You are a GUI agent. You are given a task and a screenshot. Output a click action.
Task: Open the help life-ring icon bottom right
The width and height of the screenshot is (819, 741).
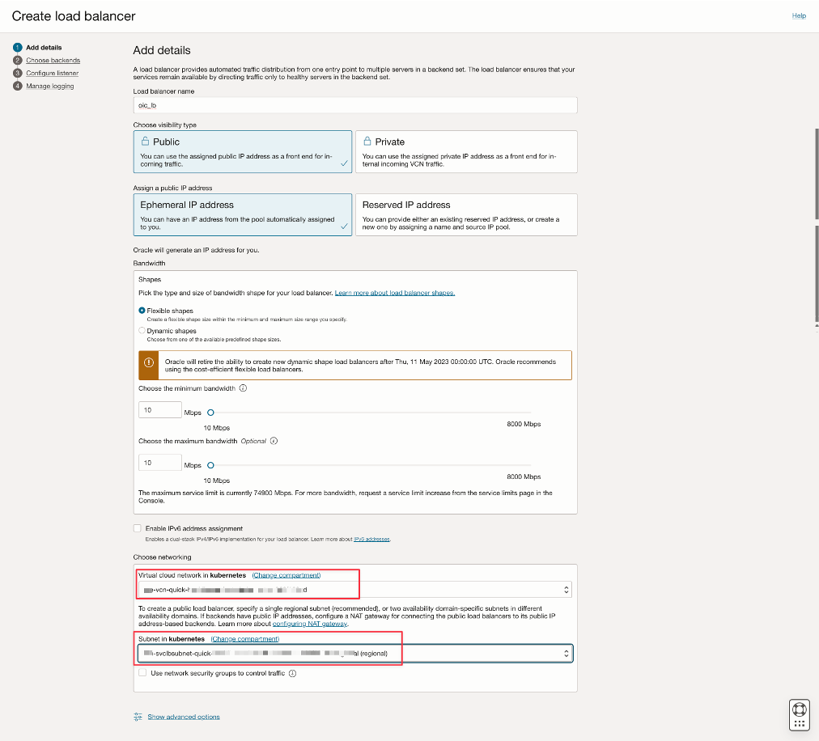(799, 709)
